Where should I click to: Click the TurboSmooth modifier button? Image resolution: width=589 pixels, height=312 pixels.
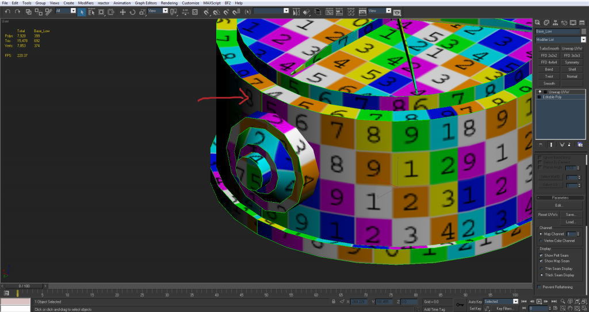[x=549, y=49]
